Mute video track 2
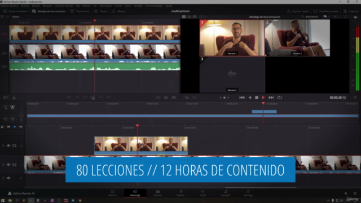This screenshot has height=203, width=361. [x=8, y=145]
